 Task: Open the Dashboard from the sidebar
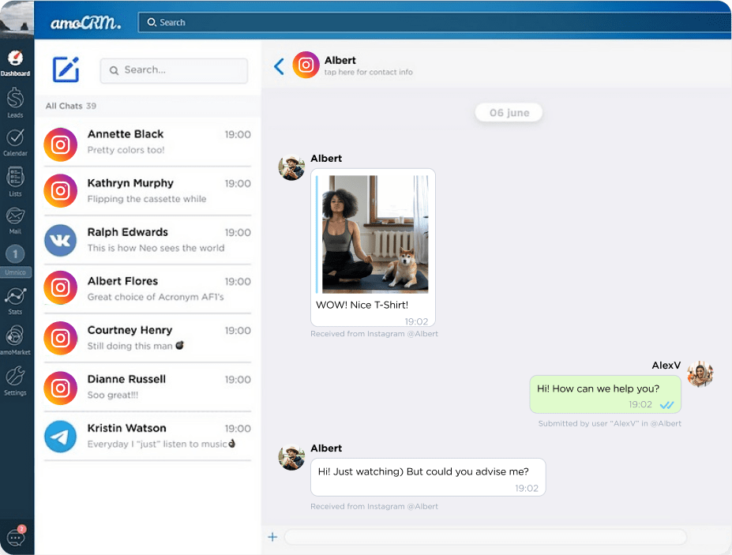coord(16,58)
